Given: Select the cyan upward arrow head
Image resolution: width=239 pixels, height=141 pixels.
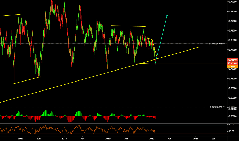Looking at the screenshot, I should pyautogui.click(x=167, y=16).
